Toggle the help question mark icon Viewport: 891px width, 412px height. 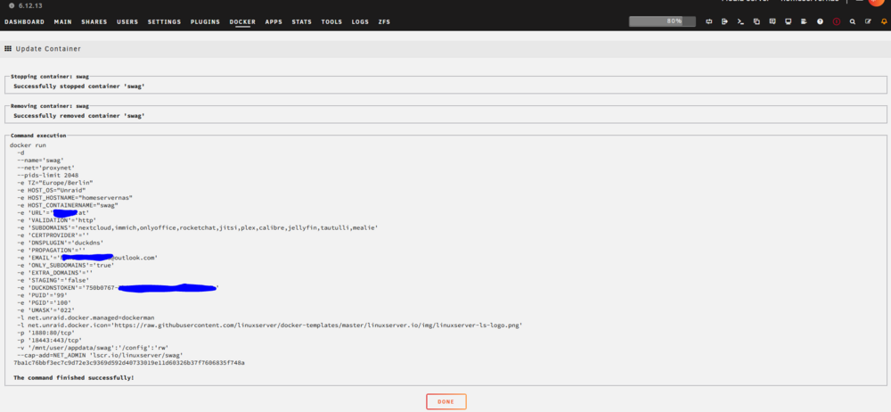820,21
